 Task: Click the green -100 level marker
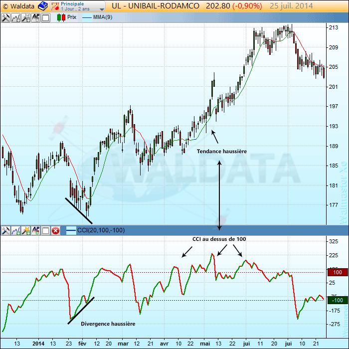point(338,300)
